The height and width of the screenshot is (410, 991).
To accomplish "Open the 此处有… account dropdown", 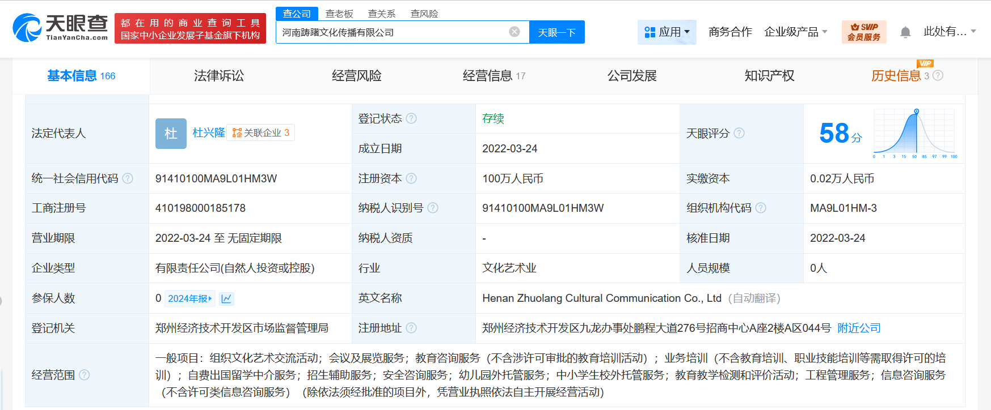I will point(950,32).
